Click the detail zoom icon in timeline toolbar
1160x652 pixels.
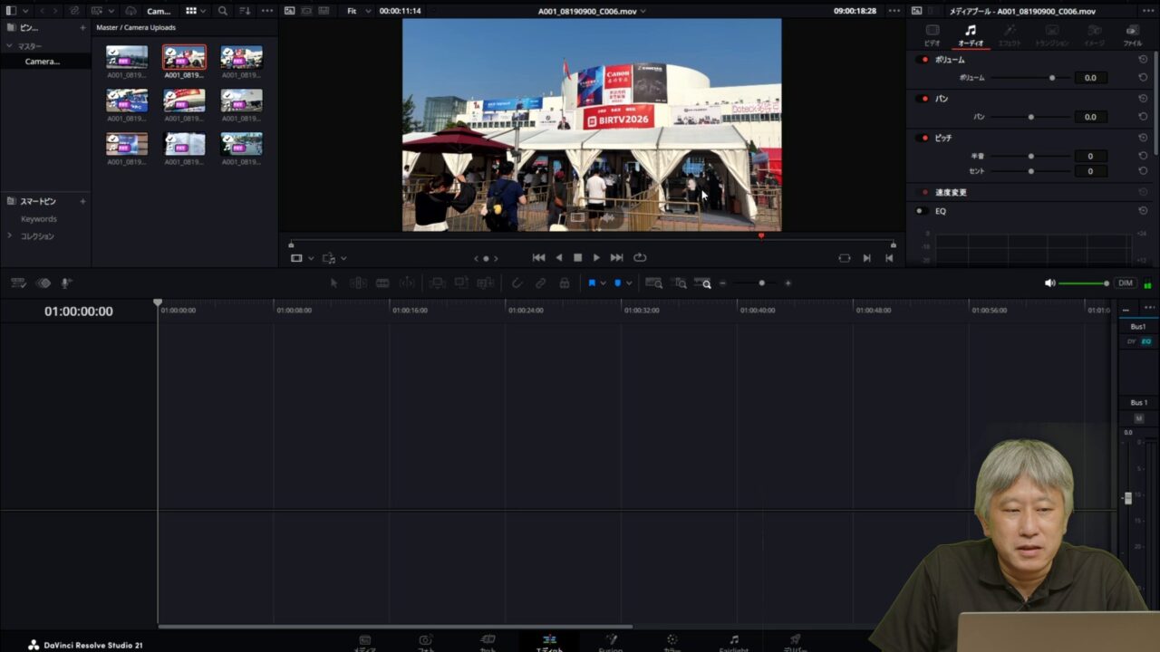(678, 283)
